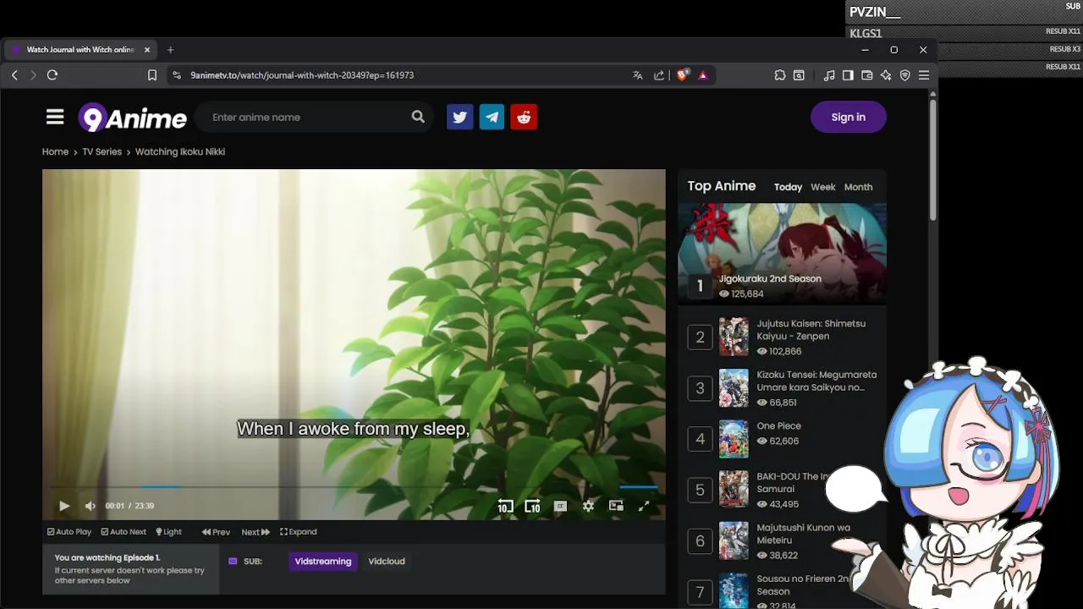This screenshot has width=1083, height=609.
Task: Open video player settings gear
Action: click(x=588, y=506)
